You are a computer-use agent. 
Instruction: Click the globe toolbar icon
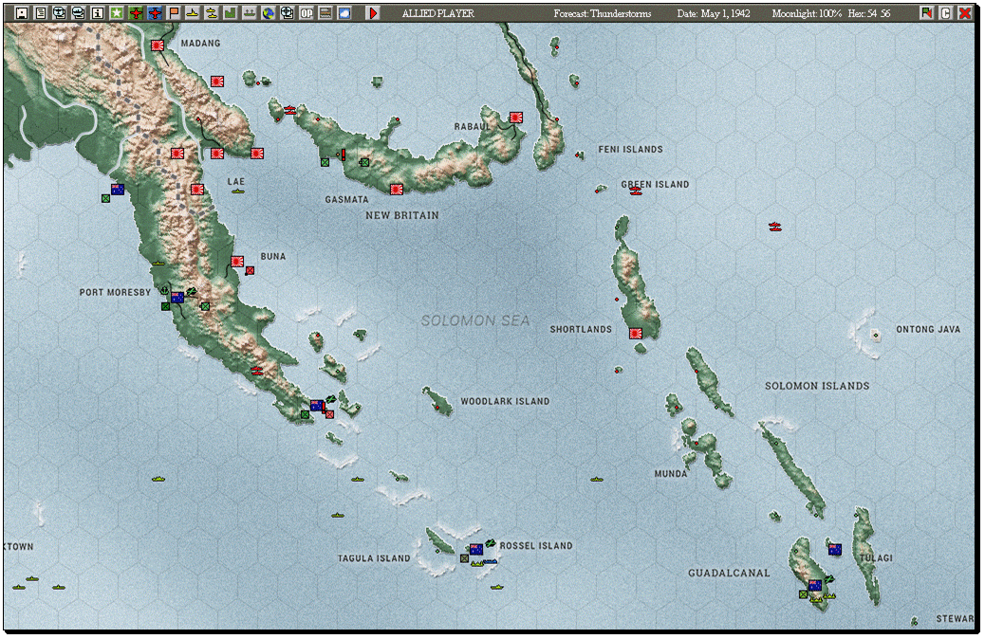click(269, 12)
